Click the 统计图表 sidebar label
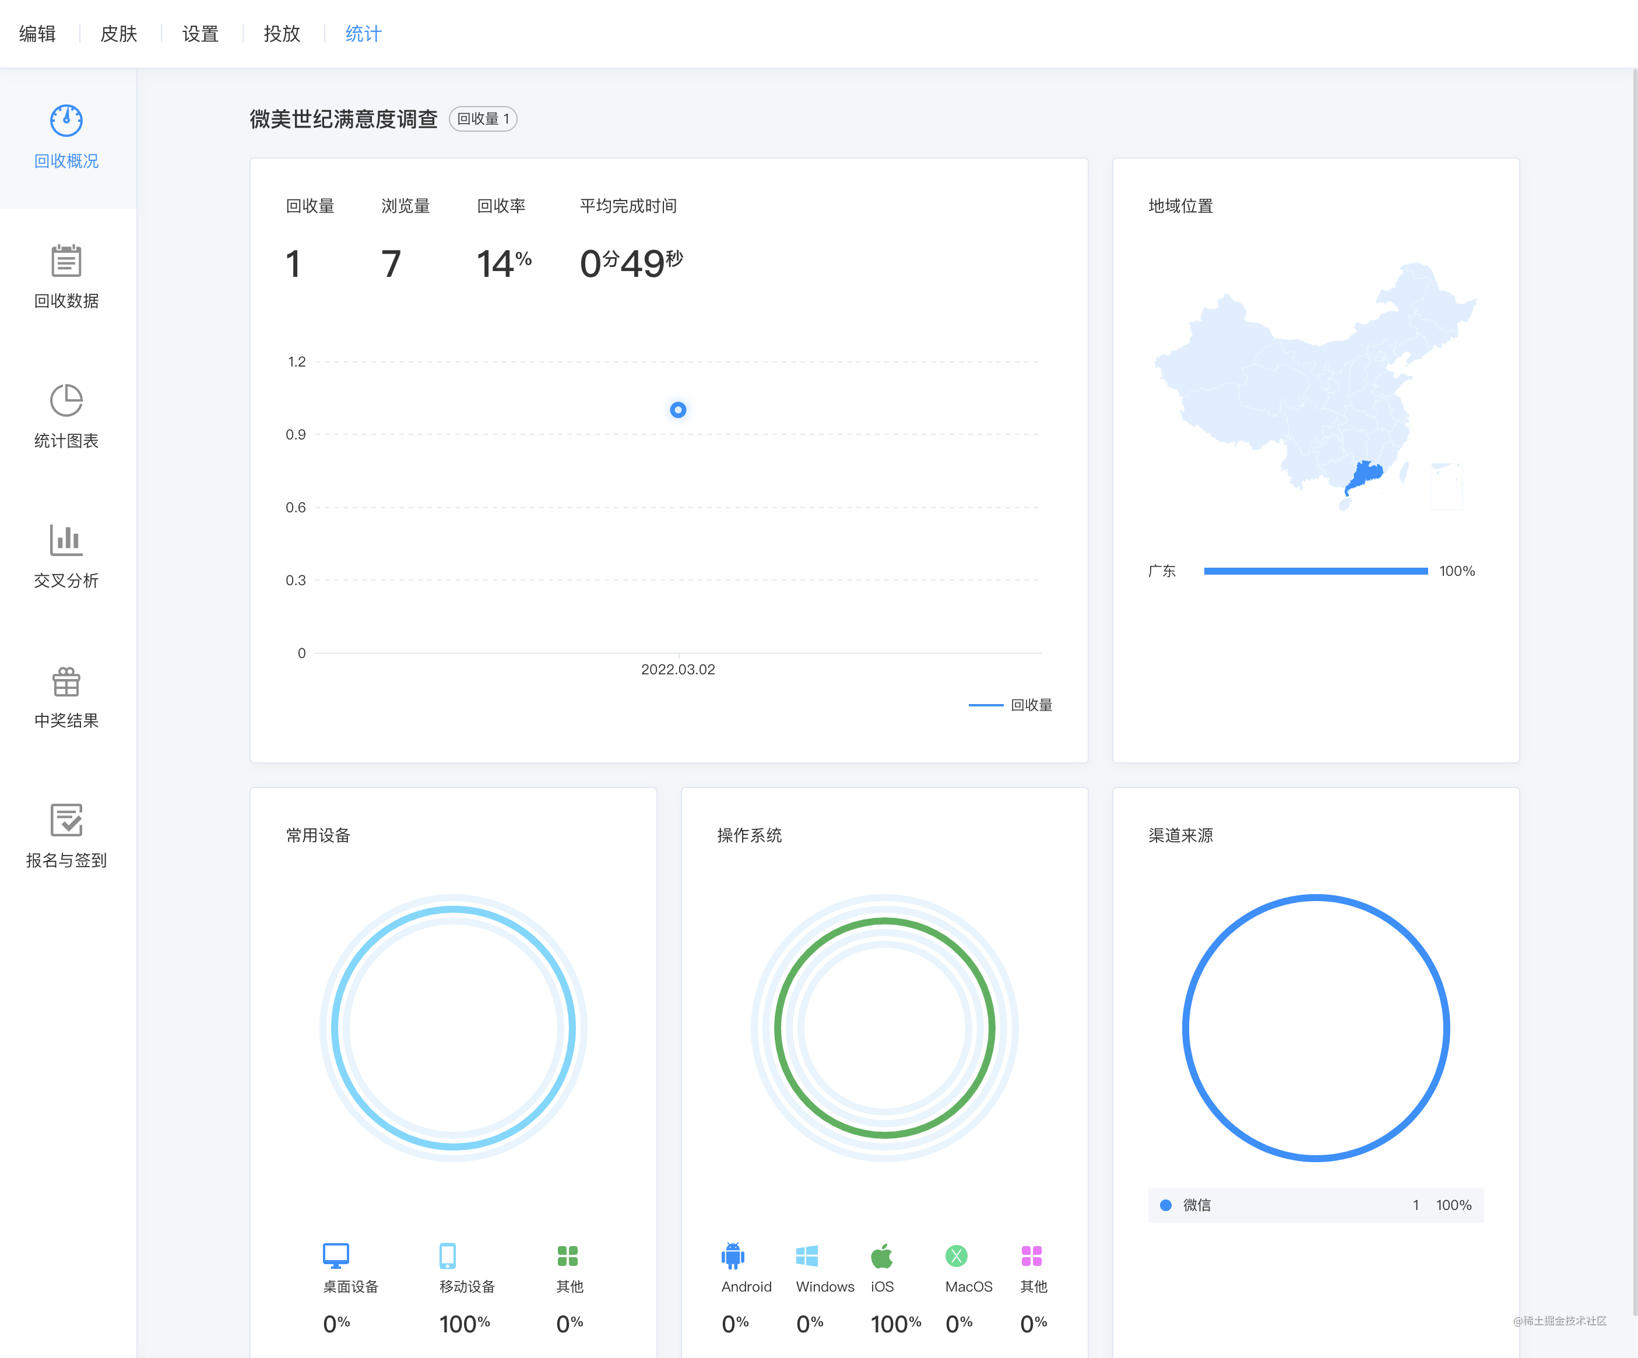 pos(66,441)
